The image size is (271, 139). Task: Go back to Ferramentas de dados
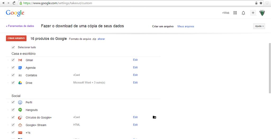point(20,26)
